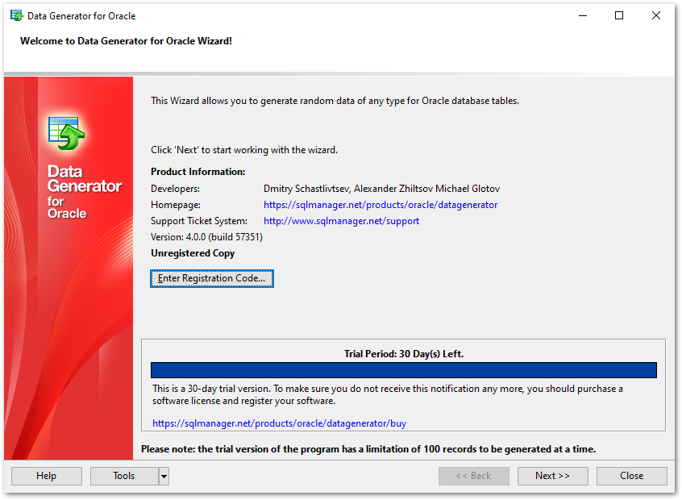Click the 'Product Information:' heading

(198, 172)
